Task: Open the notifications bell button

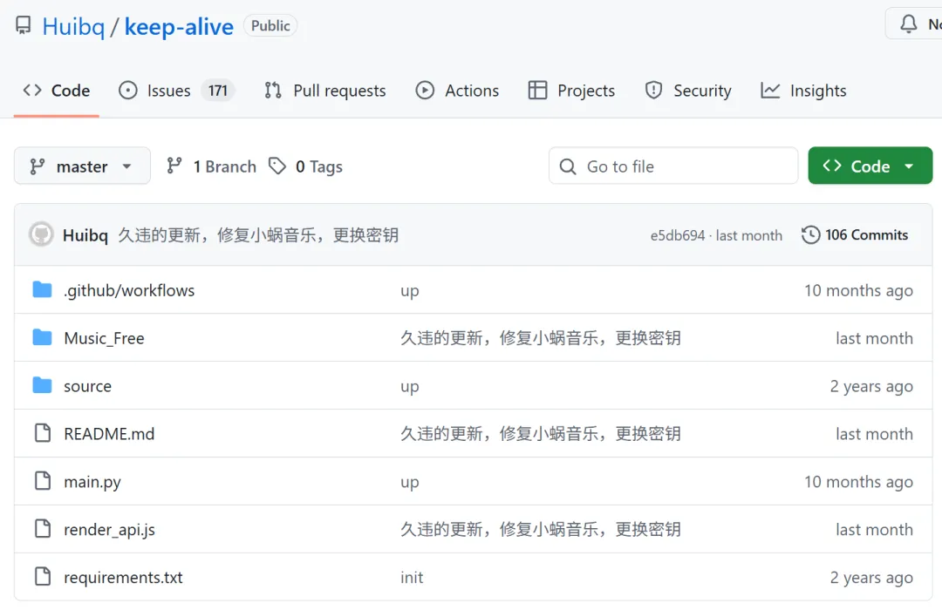Action: (x=914, y=24)
